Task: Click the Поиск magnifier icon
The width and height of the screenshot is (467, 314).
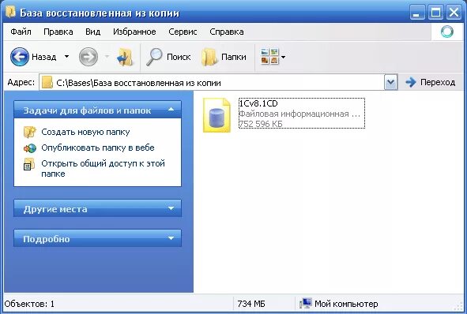Action: pyautogui.click(x=154, y=57)
